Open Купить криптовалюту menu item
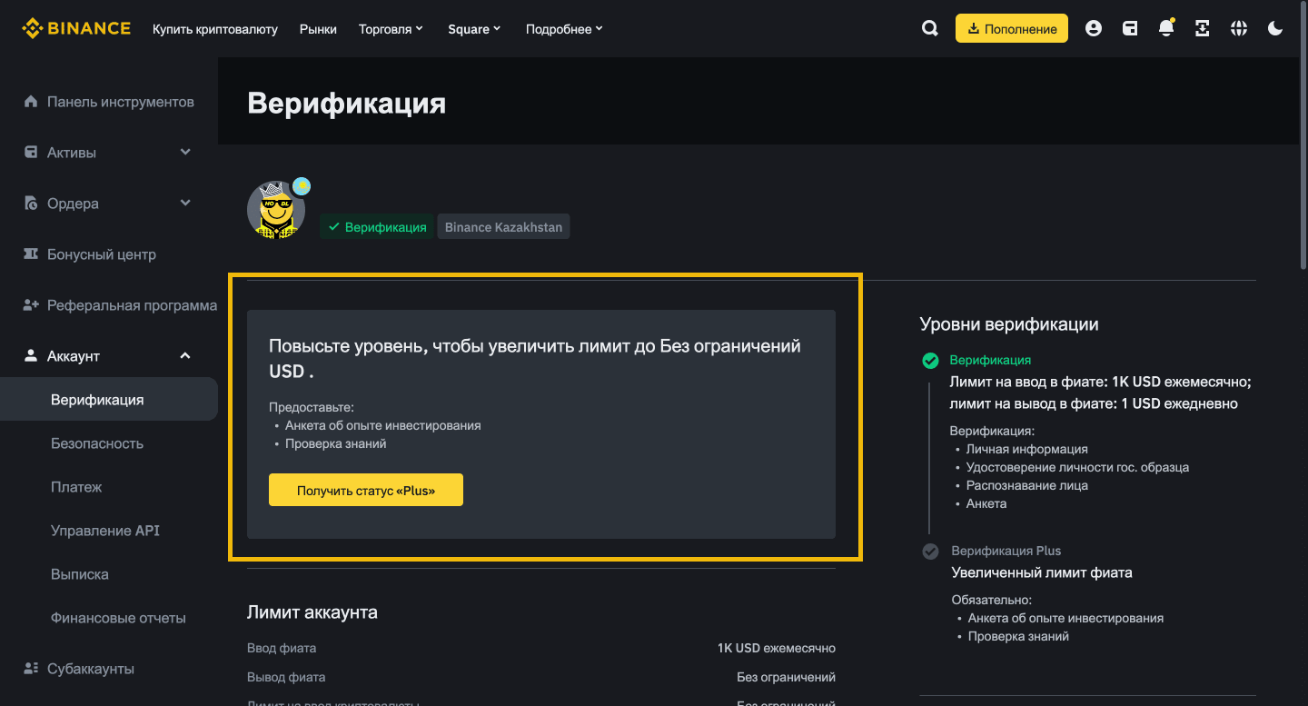 tap(215, 29)
